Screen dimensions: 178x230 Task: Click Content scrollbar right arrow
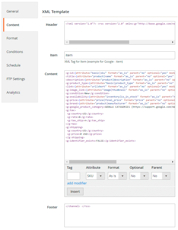click(173, 162)
